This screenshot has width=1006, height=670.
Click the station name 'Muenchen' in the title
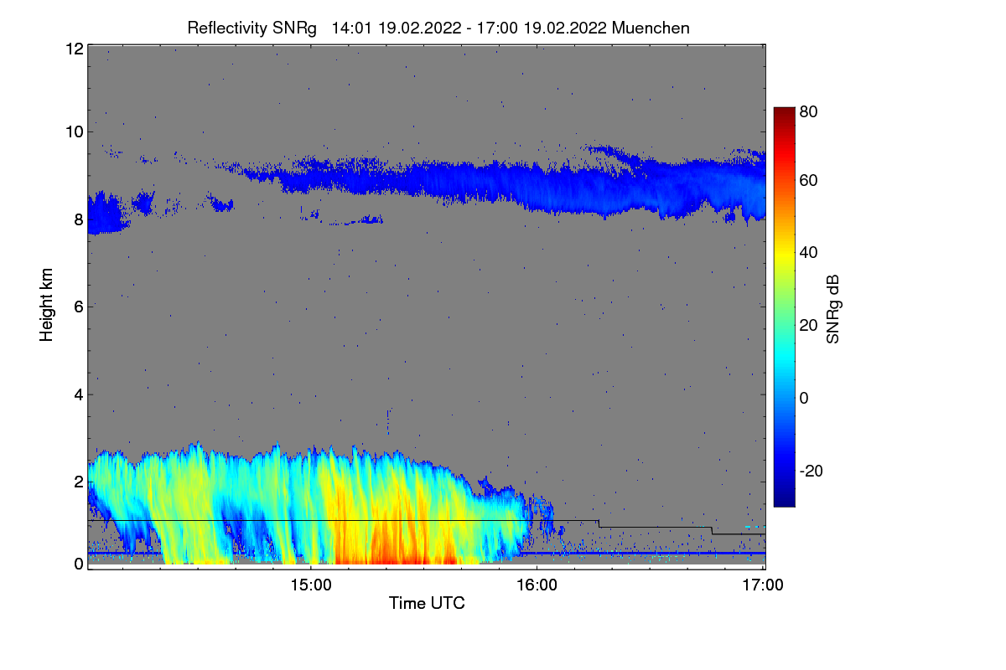pos(651,28)
